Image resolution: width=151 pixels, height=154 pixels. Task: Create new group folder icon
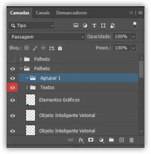[111, 140]
